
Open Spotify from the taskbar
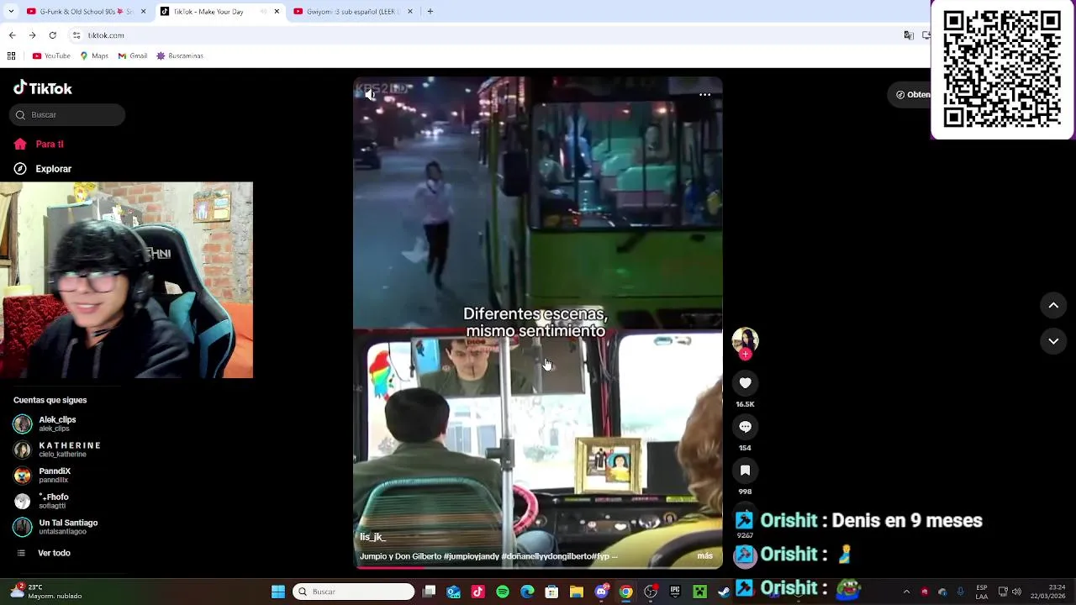coord(503,592)
